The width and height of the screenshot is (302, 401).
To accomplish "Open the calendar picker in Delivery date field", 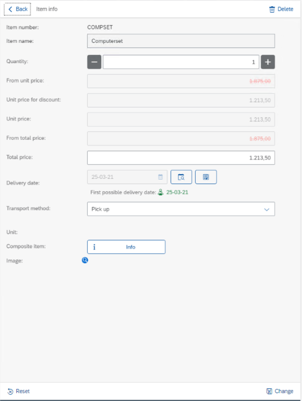I will 160,177.
